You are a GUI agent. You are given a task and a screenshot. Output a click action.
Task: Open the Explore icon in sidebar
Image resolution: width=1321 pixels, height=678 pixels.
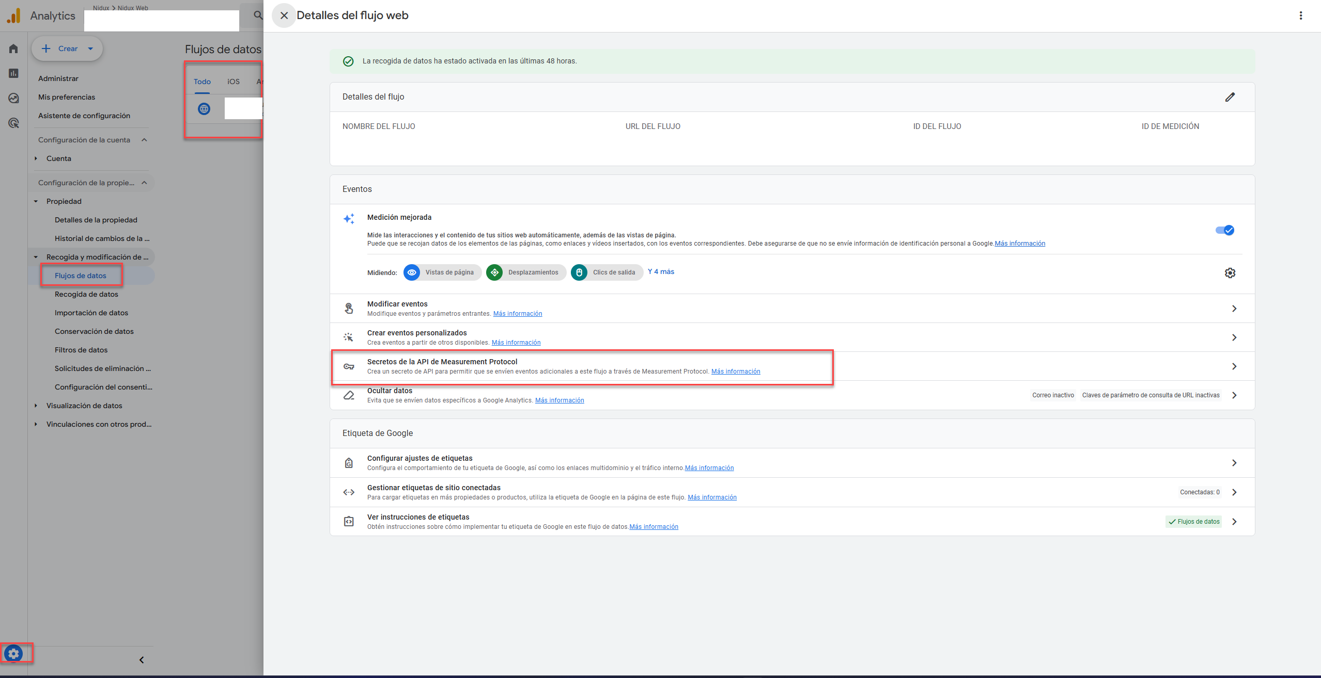(x=13, y=98)
